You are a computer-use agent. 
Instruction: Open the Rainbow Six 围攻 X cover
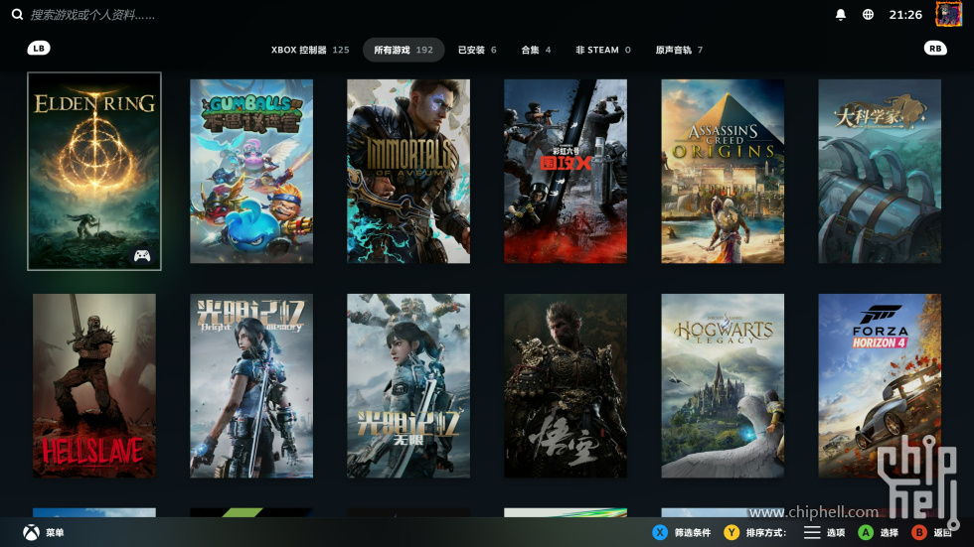566,171
